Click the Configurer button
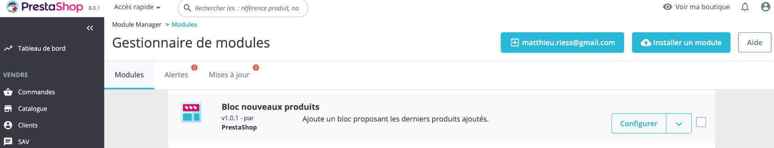Viewport: 774px width, 148px height. click(x=639, y=123)
